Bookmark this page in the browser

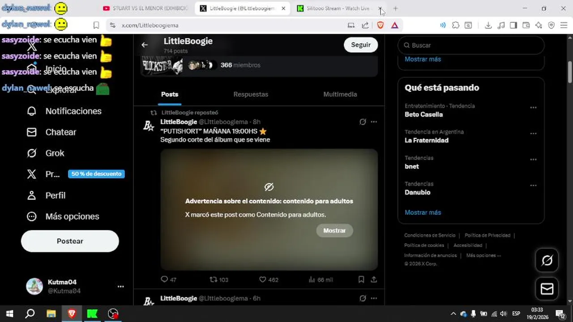click(96, 25)
